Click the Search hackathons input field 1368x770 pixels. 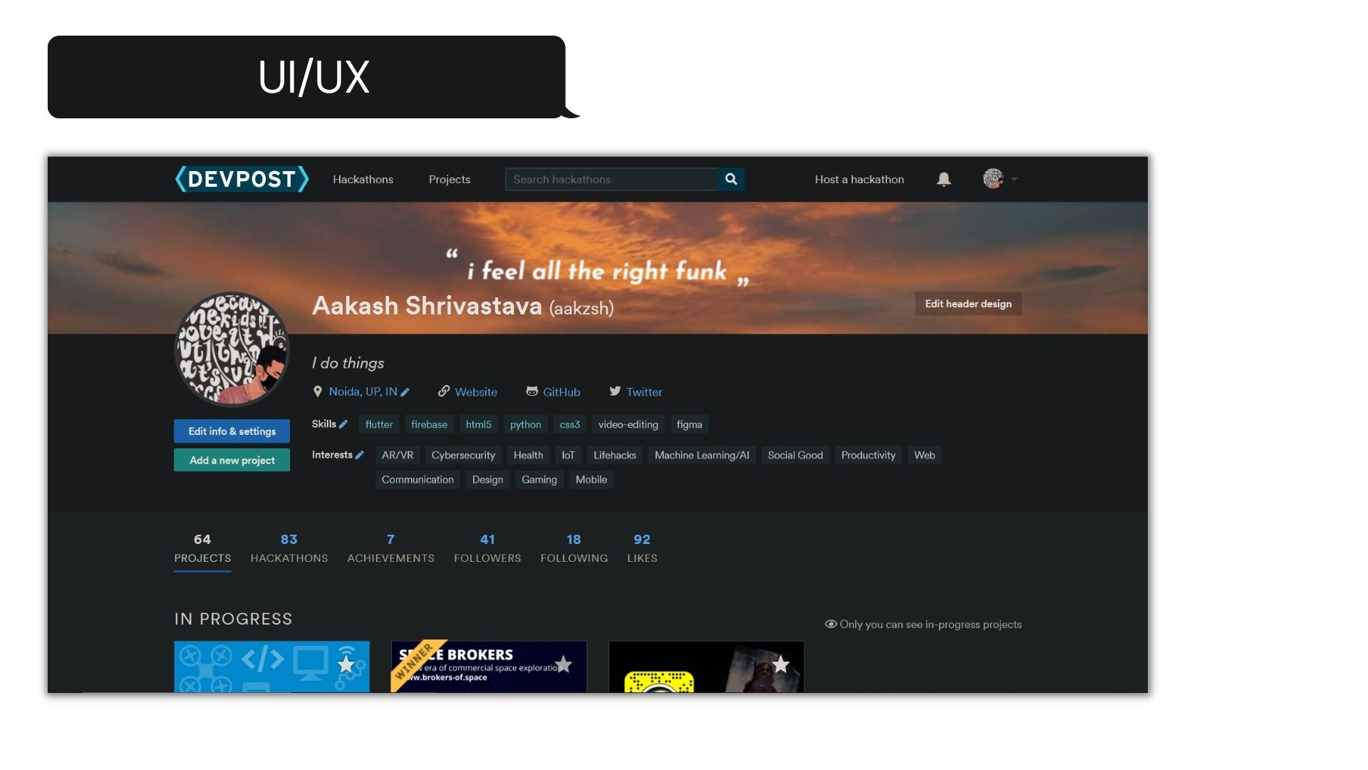coord(611,180)
